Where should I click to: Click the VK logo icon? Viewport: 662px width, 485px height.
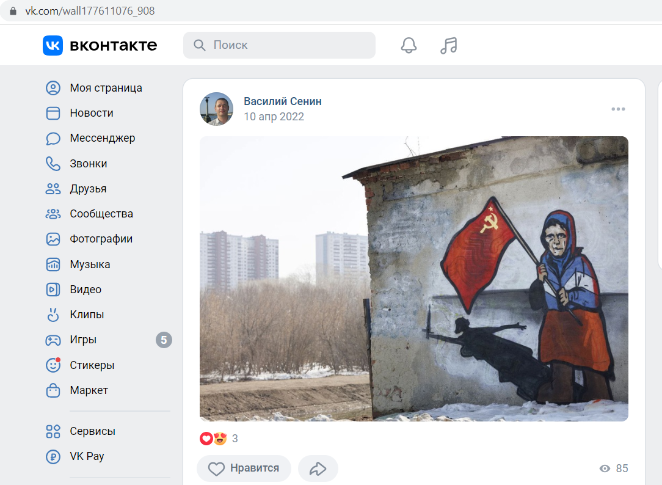53,45
